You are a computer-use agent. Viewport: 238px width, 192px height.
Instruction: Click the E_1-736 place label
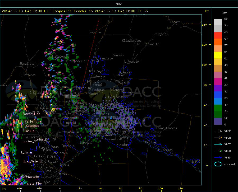163,34
